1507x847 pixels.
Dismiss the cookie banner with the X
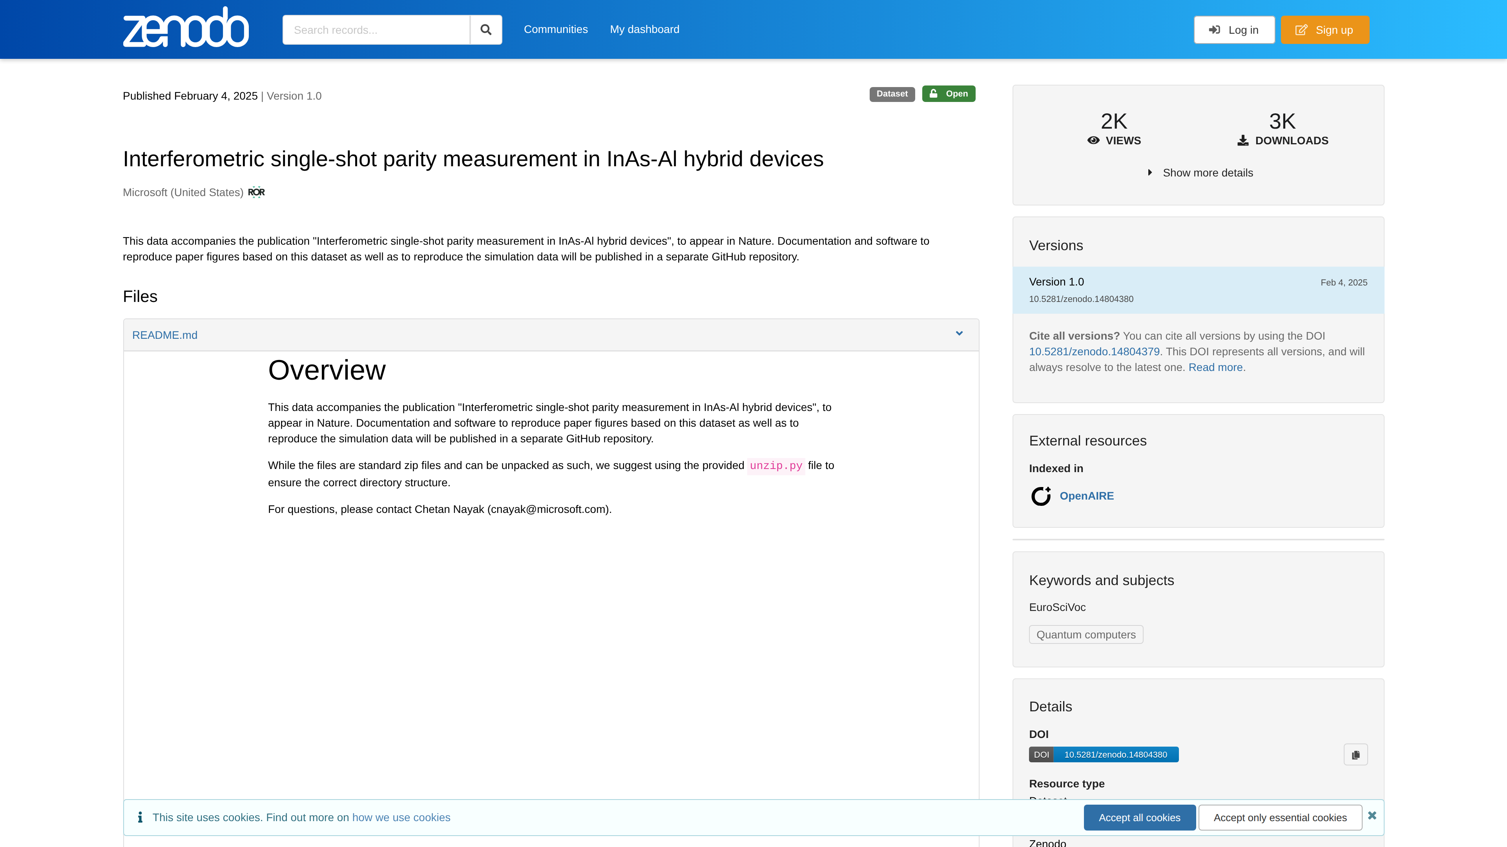pos(1372,816)
